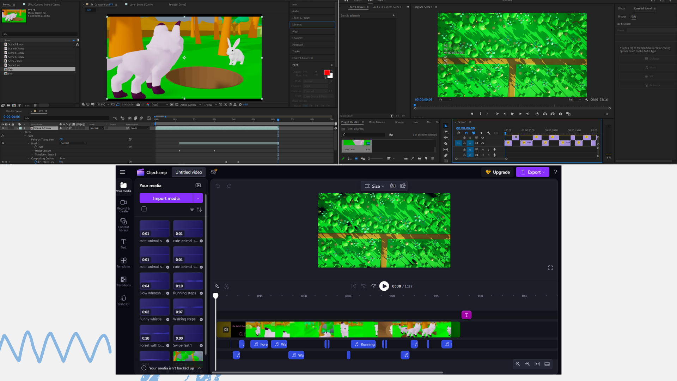Play the Clipchamp preview
This screenshot has height=381, width=677.
coord(384,286)
